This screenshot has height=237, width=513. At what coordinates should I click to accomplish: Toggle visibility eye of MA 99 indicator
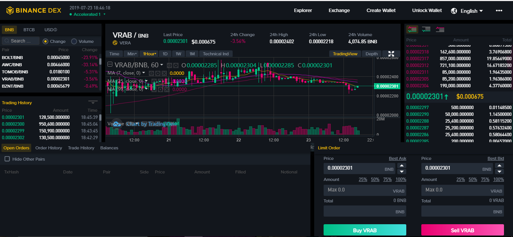tap(154, 90)
